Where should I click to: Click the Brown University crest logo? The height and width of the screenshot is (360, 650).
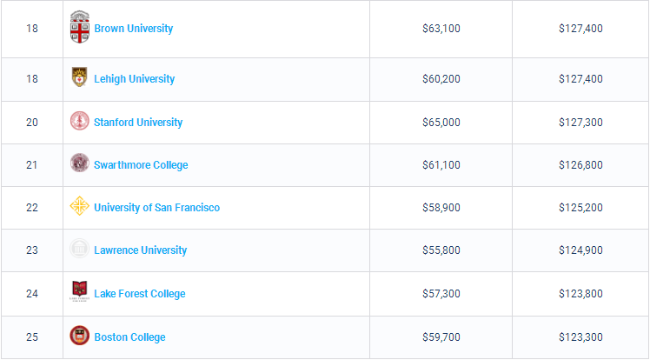79,28
